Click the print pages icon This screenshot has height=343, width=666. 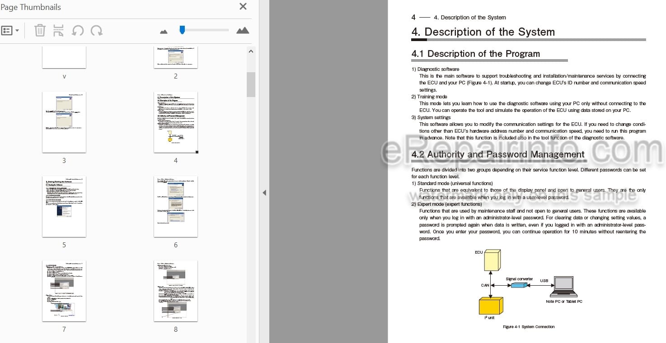[58, 31]
